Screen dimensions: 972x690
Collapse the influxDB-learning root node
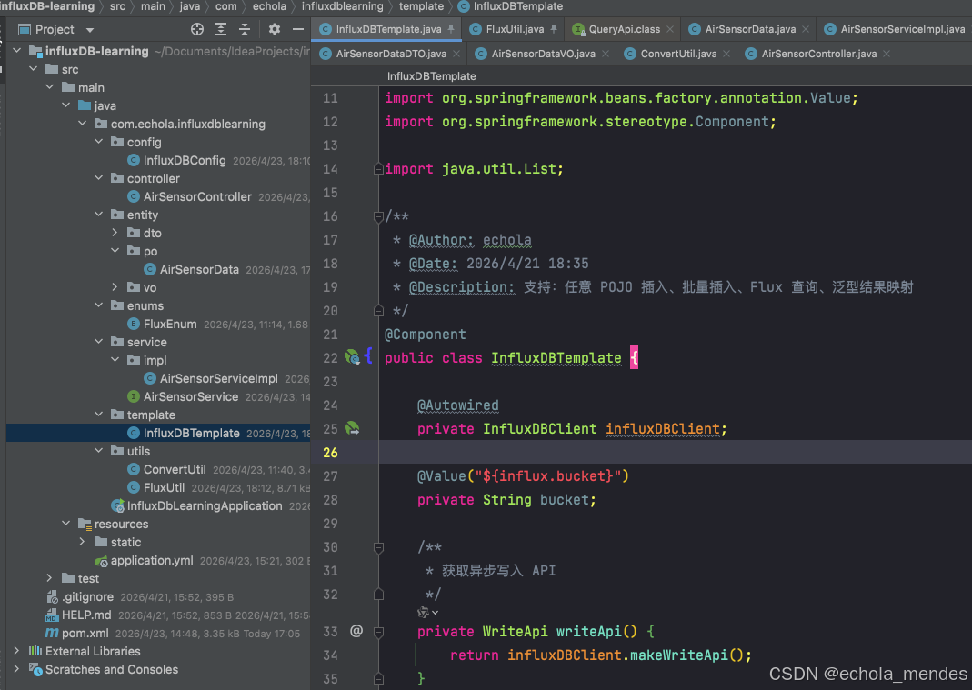click(x=17, y=51)
